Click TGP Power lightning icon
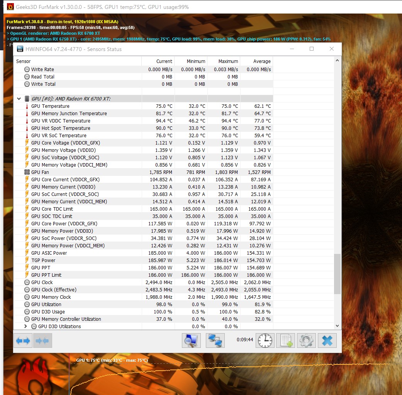This screenshot has height=395, width=402. [x=27, y=260]
